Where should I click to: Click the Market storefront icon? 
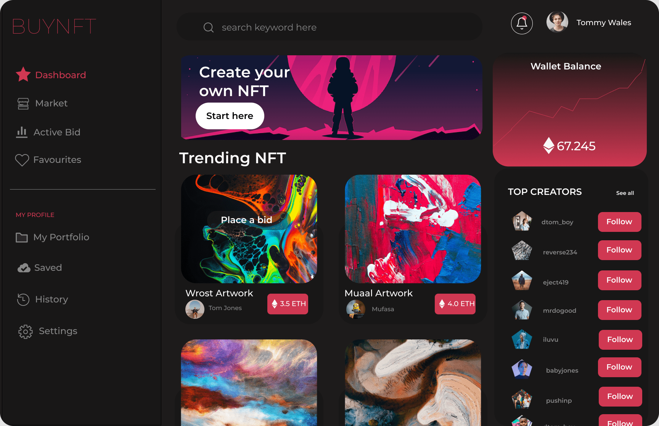tap(23, 103)
